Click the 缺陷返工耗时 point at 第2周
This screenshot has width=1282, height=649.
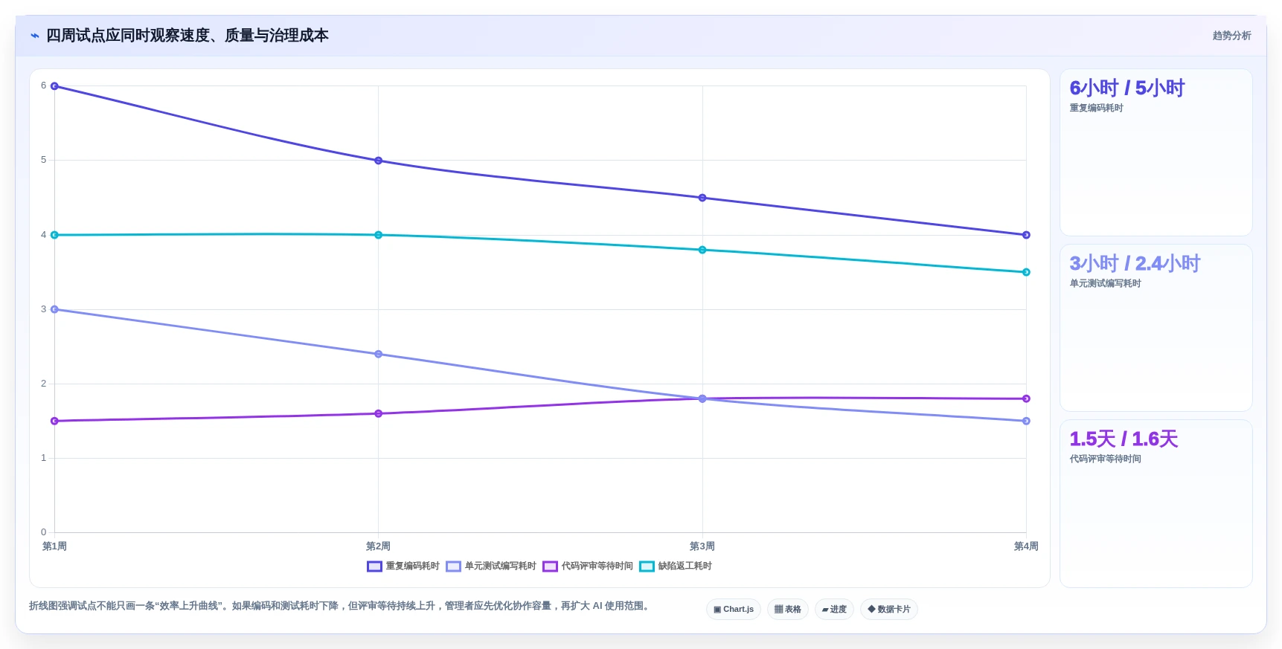tap(378, 235)
